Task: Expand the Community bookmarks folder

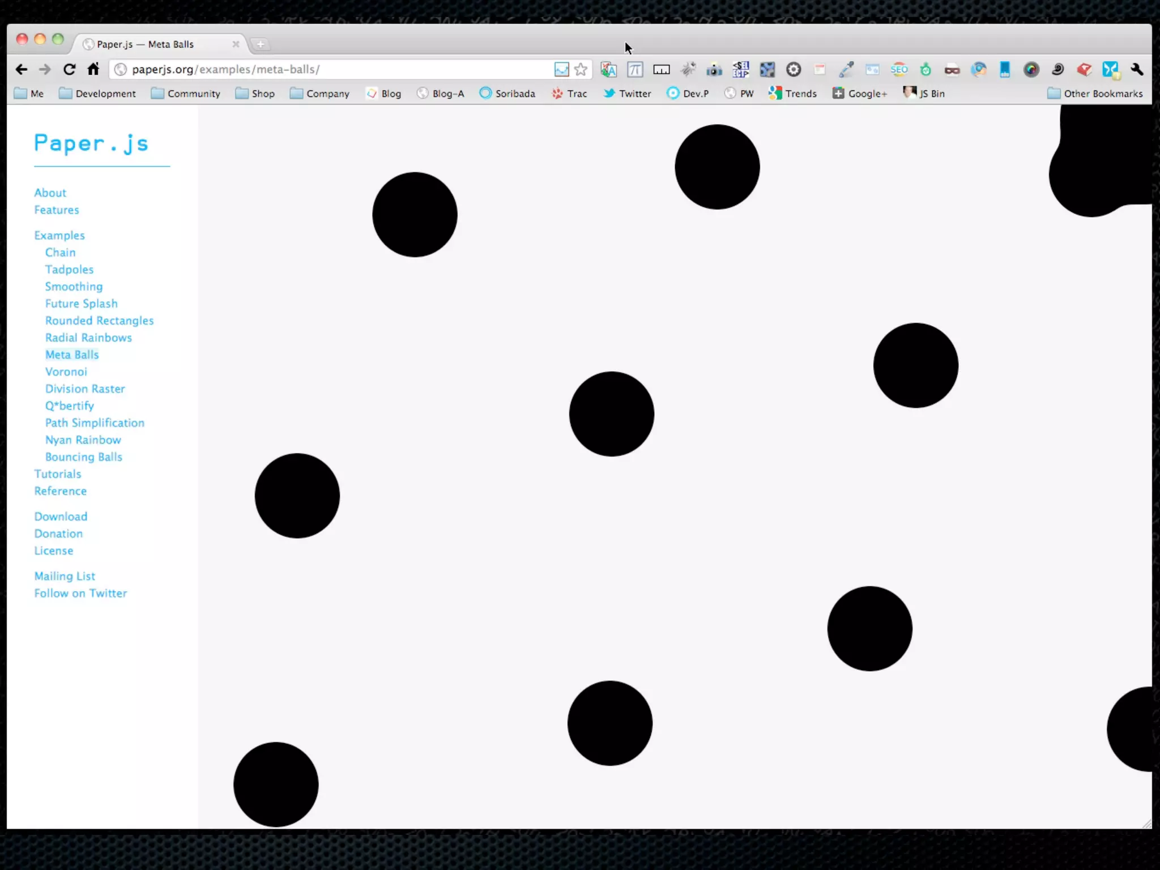Action: click(x=186, y=93)
